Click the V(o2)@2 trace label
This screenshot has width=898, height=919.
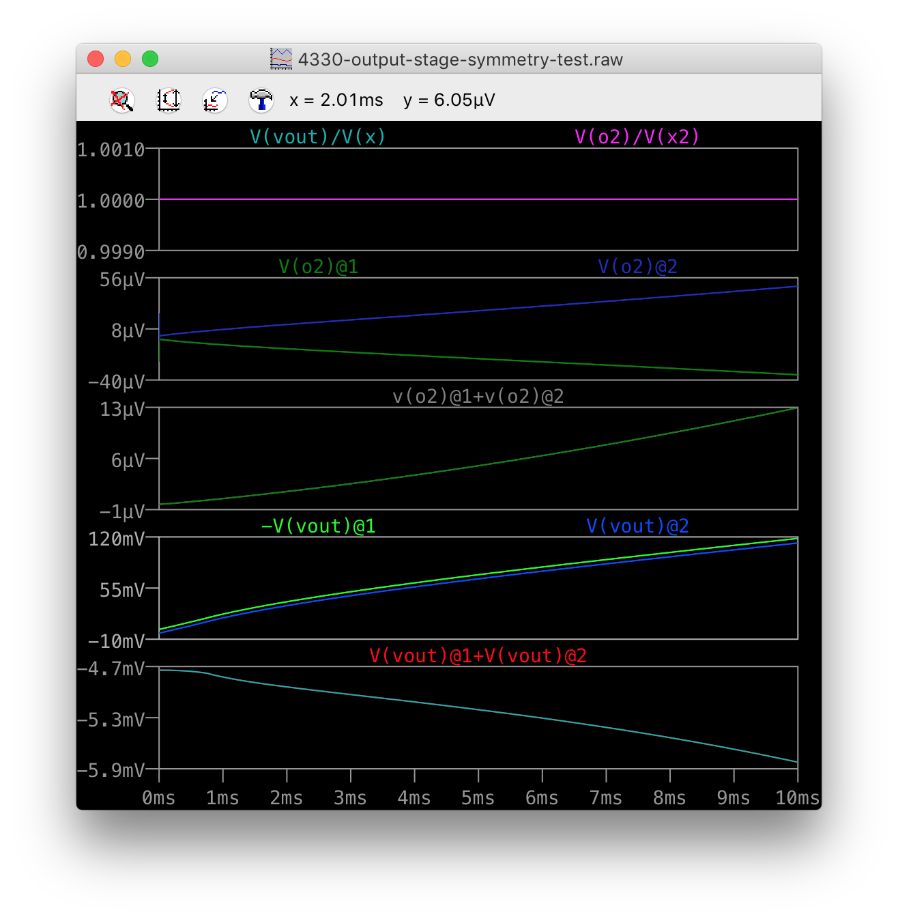click(x=638, y=267)
